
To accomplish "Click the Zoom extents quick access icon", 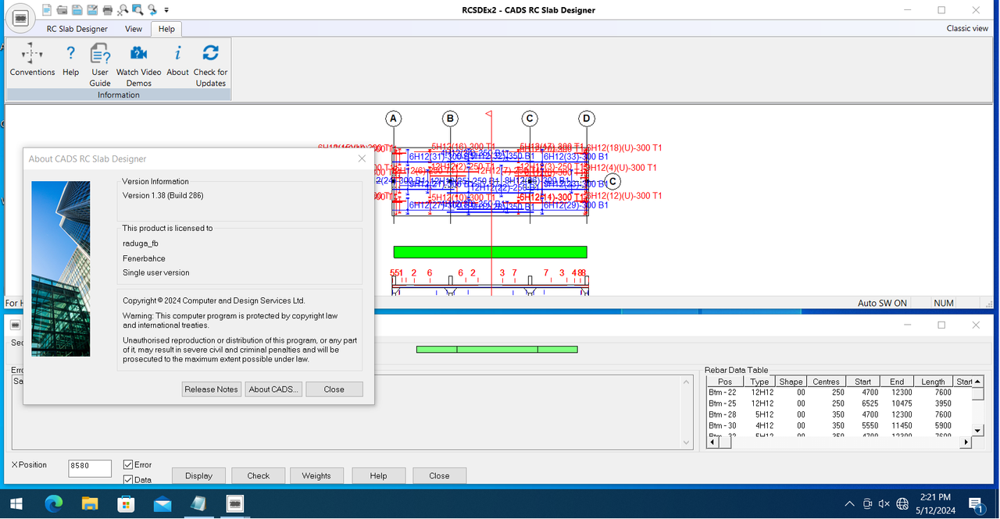I will click(122, 10).
